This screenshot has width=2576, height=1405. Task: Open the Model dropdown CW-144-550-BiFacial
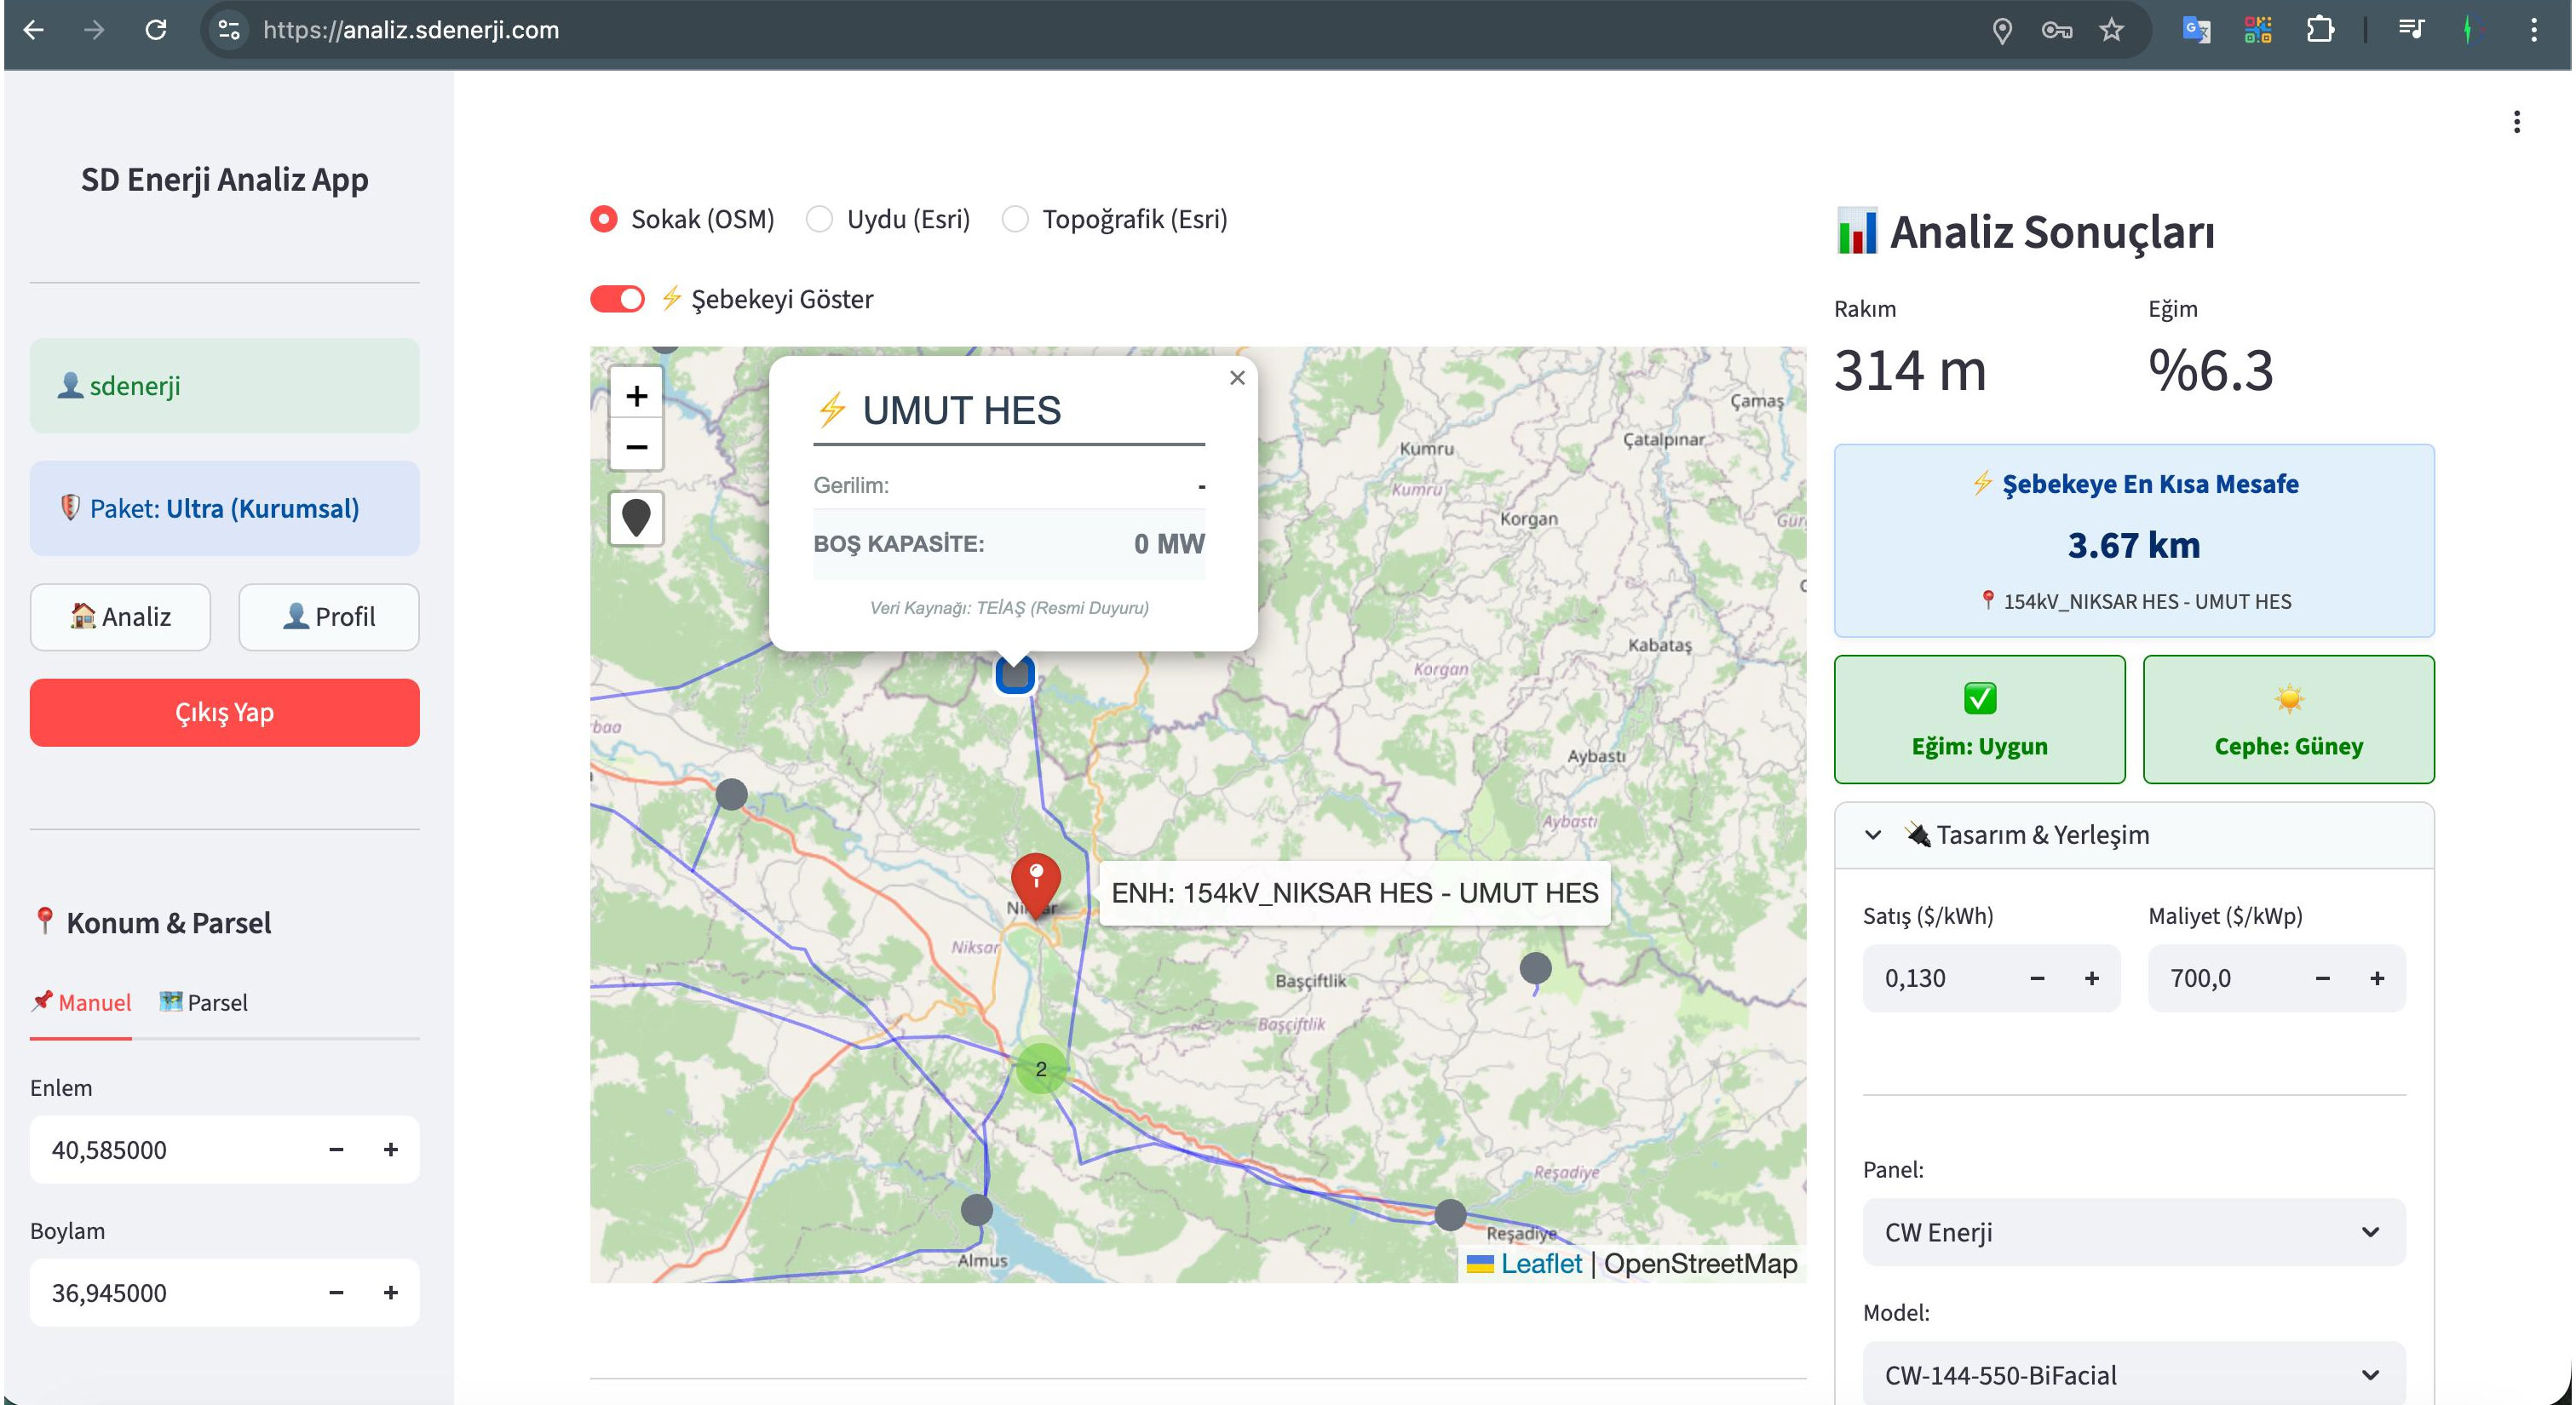(x=2134, y=1374)
